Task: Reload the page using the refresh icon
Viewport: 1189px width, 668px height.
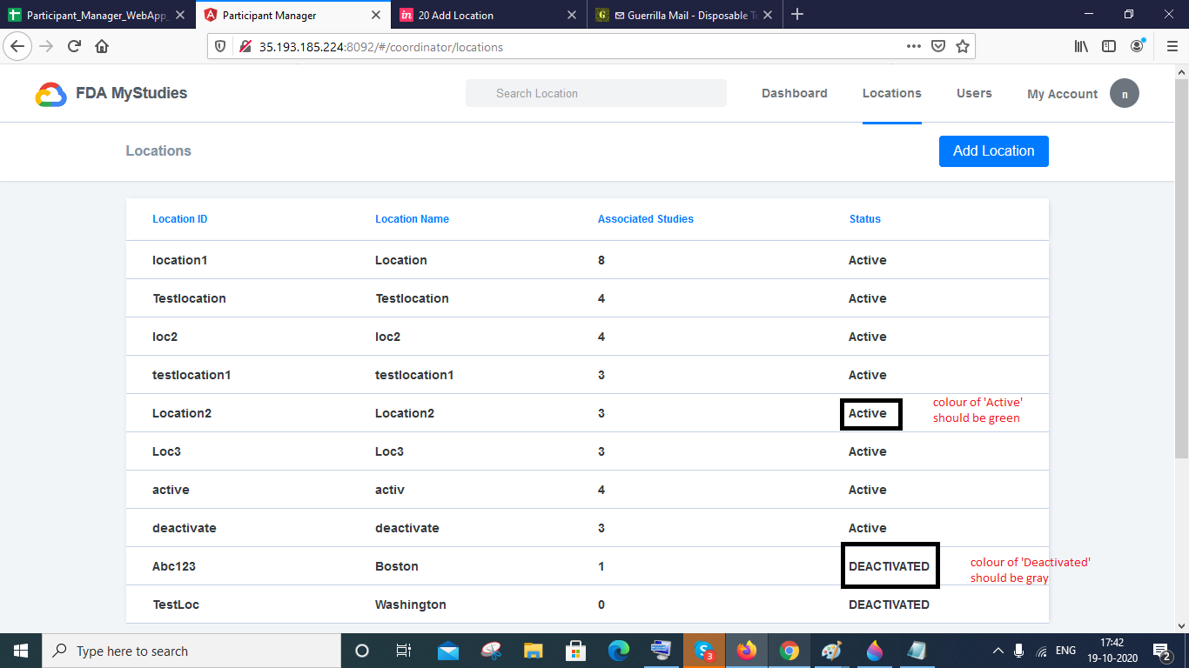Action: click(73, 46)
